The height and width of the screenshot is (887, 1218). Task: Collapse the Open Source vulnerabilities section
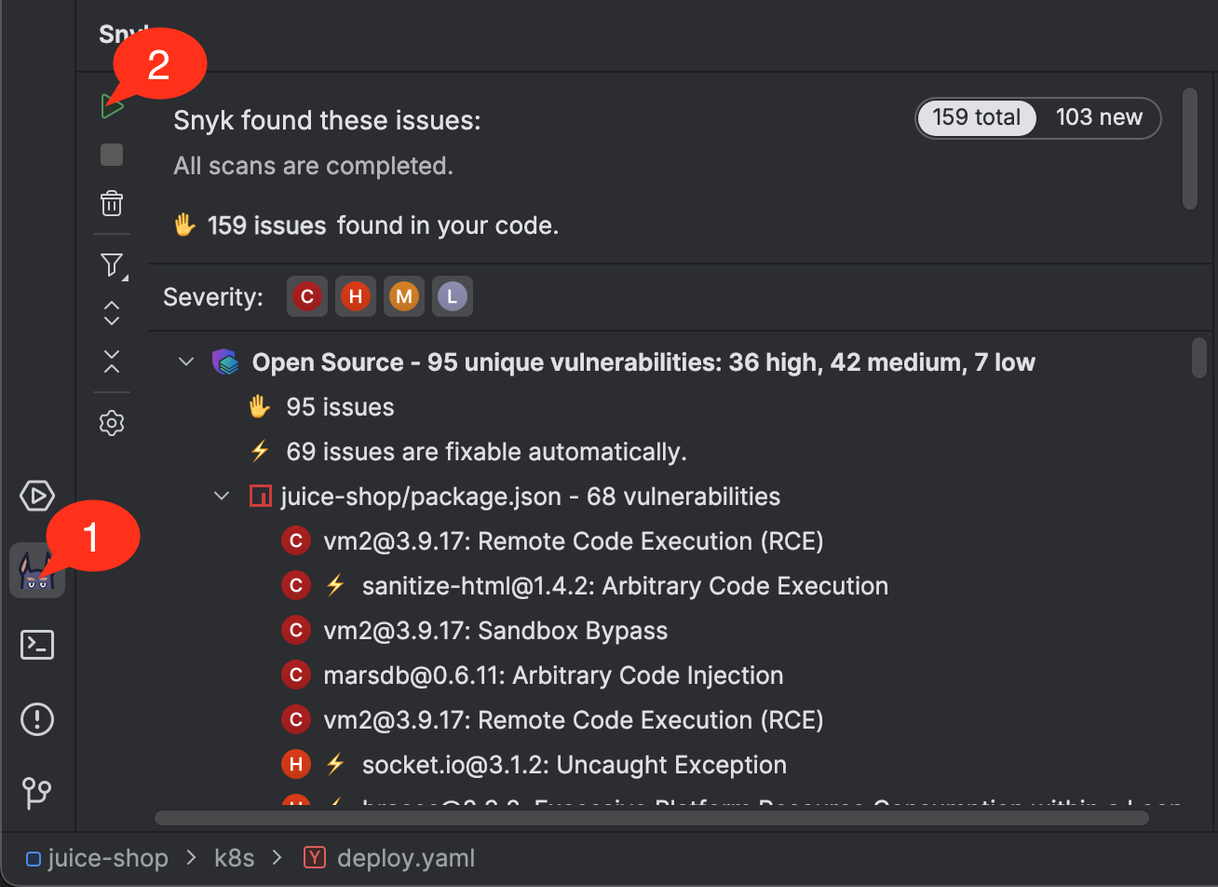pos(185,362)
